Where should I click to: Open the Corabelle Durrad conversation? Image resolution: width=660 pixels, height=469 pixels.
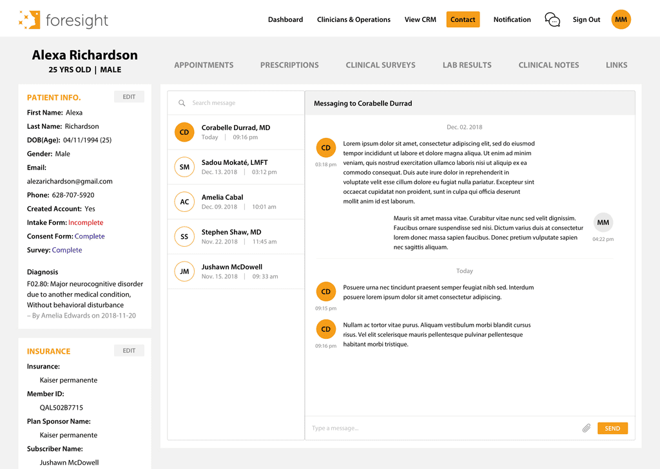(235, 132)
